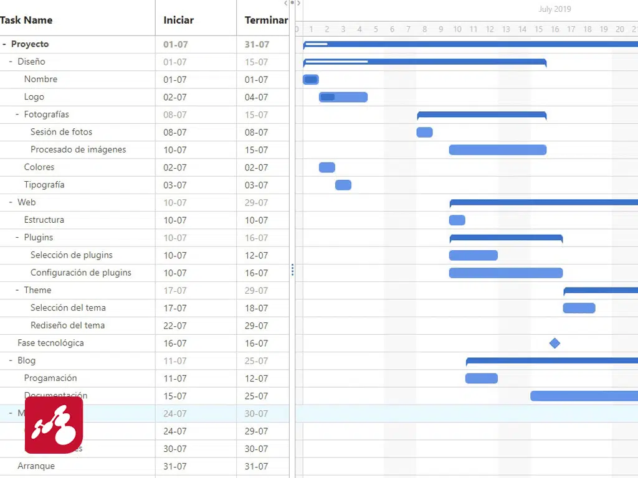Collapse the Proyecto root task
Viewport: 638px width, 478px height.
4,44
